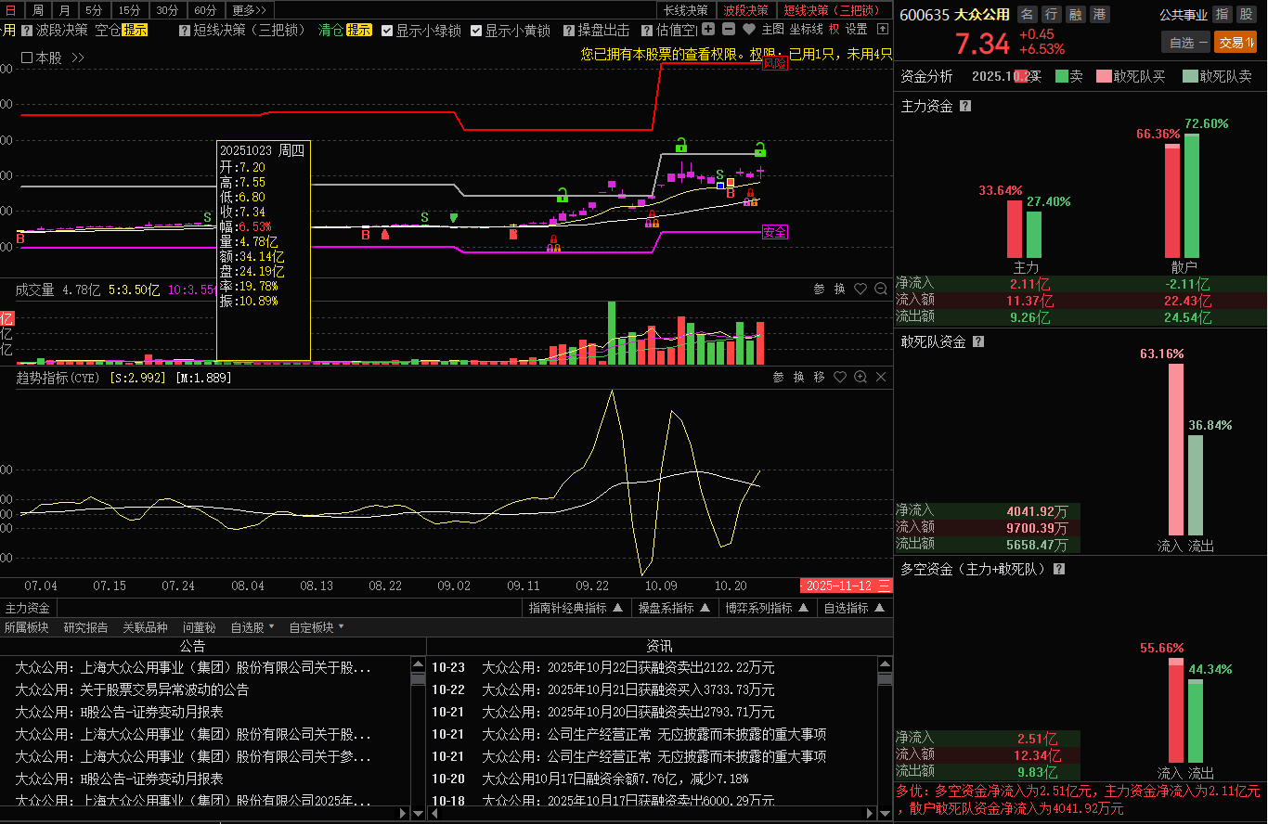Switch to the 60分 period tab

[x=206, y=10]
